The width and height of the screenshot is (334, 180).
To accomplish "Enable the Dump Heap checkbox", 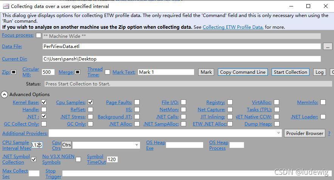I will click(277, 124).
